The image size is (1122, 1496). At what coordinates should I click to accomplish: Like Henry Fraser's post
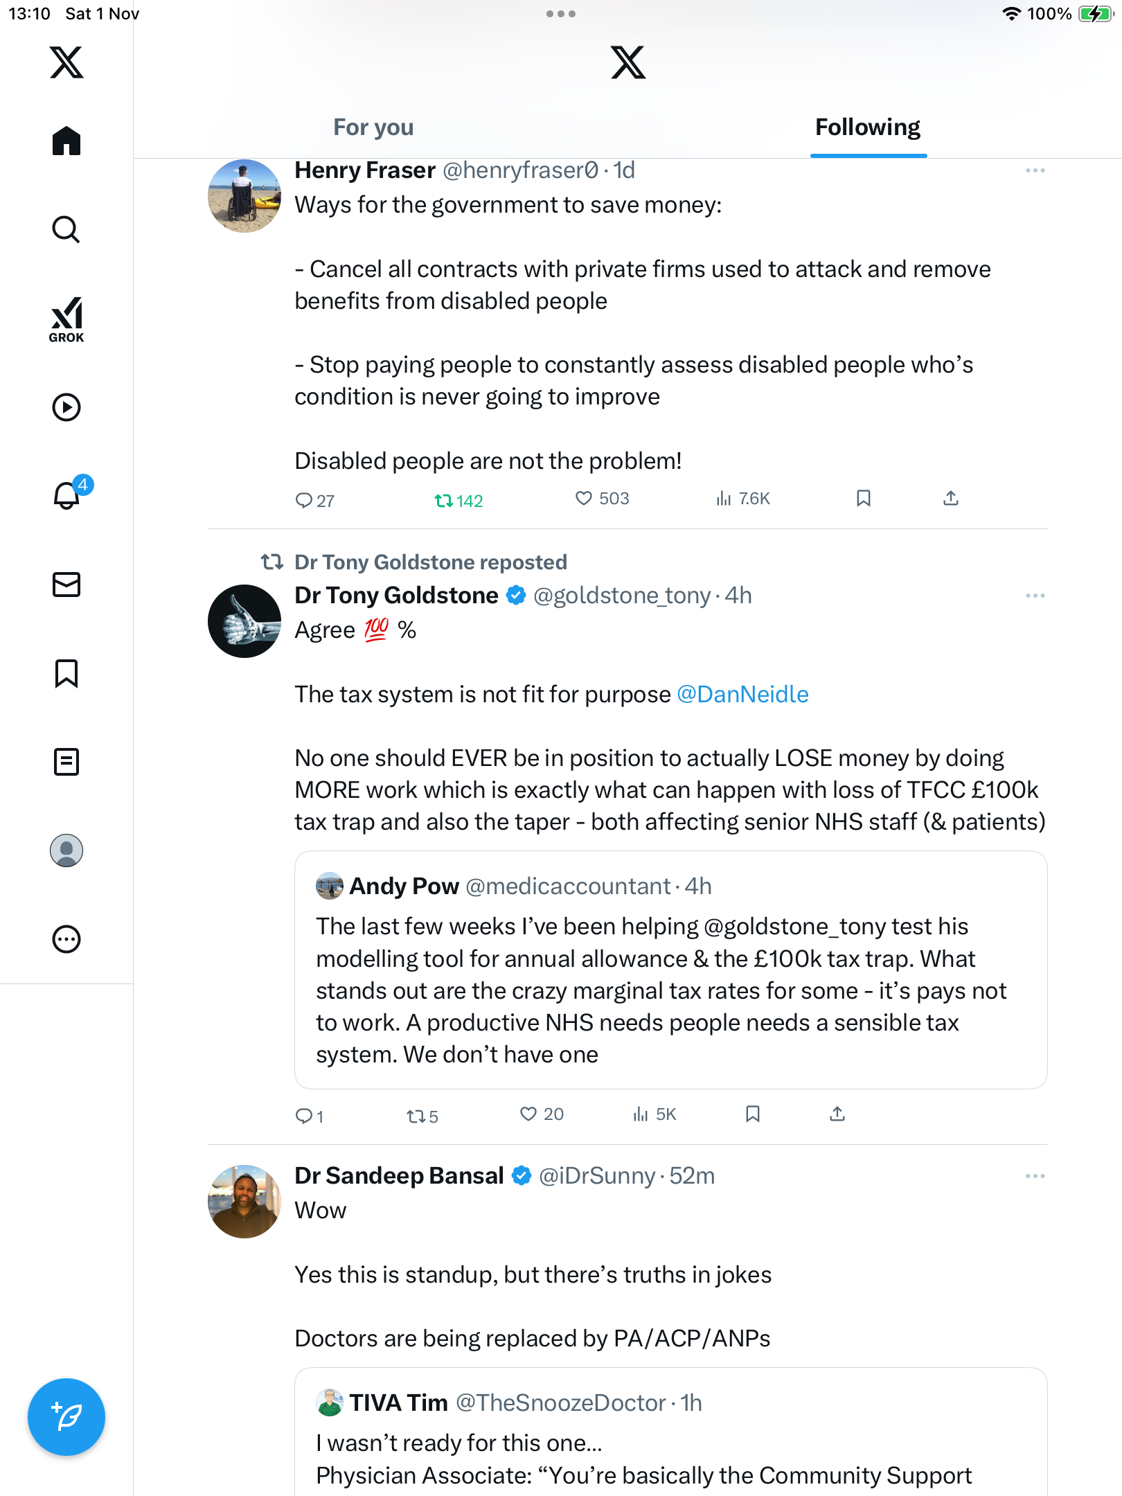click(x=585, y=499)
